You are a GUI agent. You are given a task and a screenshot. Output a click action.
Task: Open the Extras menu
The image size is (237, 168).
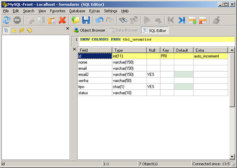[x=94, y=11]
